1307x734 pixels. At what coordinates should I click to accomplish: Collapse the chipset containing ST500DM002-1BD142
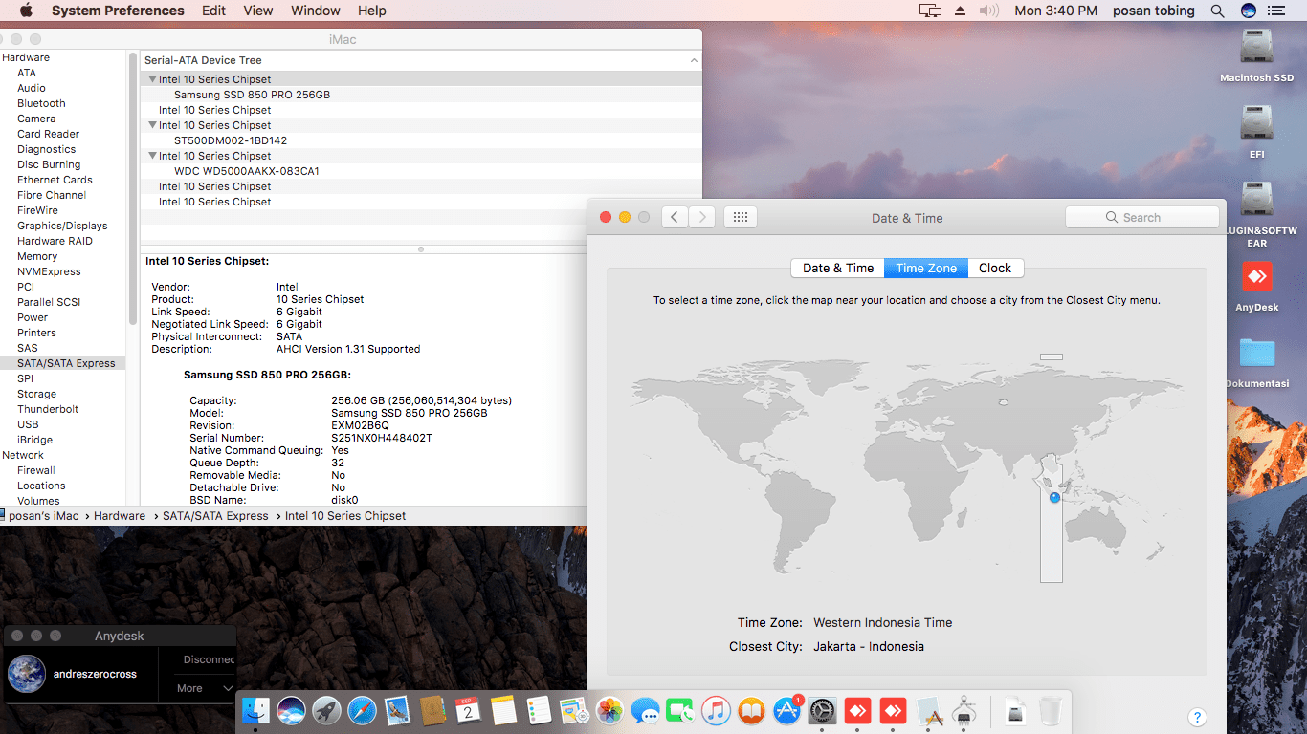click(x=152, y=125)
